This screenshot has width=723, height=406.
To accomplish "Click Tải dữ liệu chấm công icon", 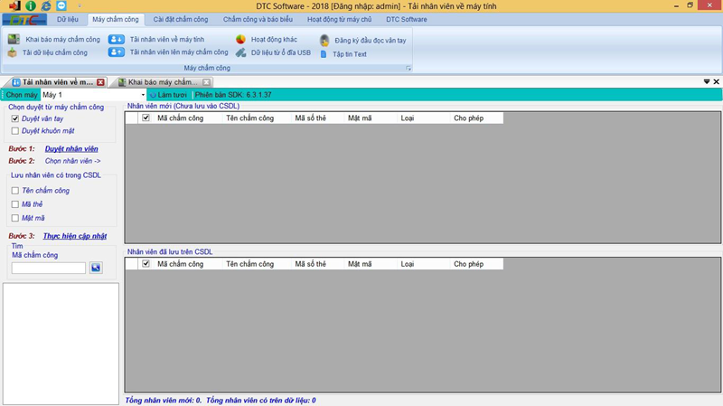I will pos(12,52).
